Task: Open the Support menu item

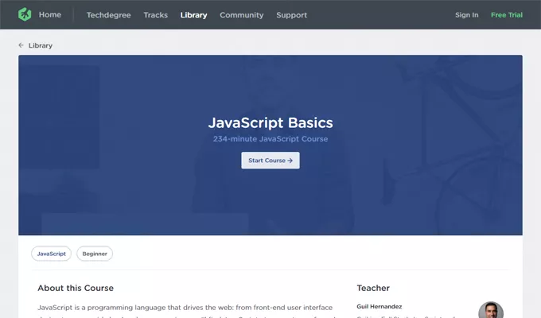Action: click(x=291, y=15)
